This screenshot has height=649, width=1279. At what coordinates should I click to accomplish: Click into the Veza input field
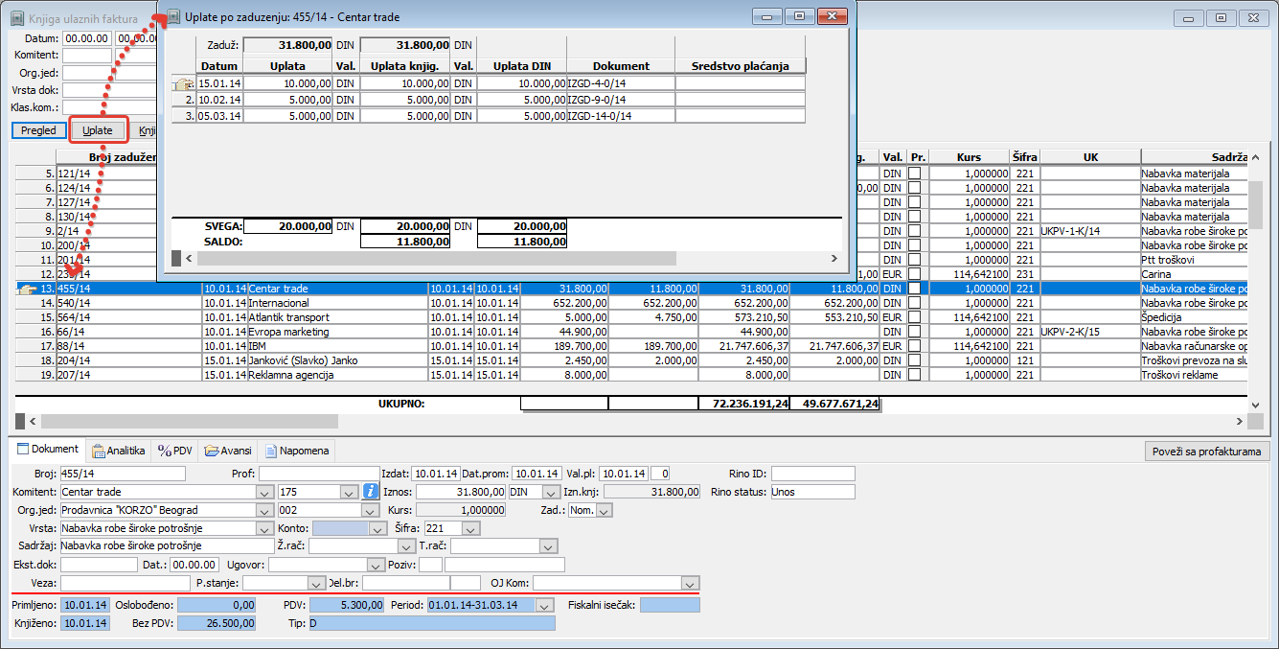coord(126,583)
